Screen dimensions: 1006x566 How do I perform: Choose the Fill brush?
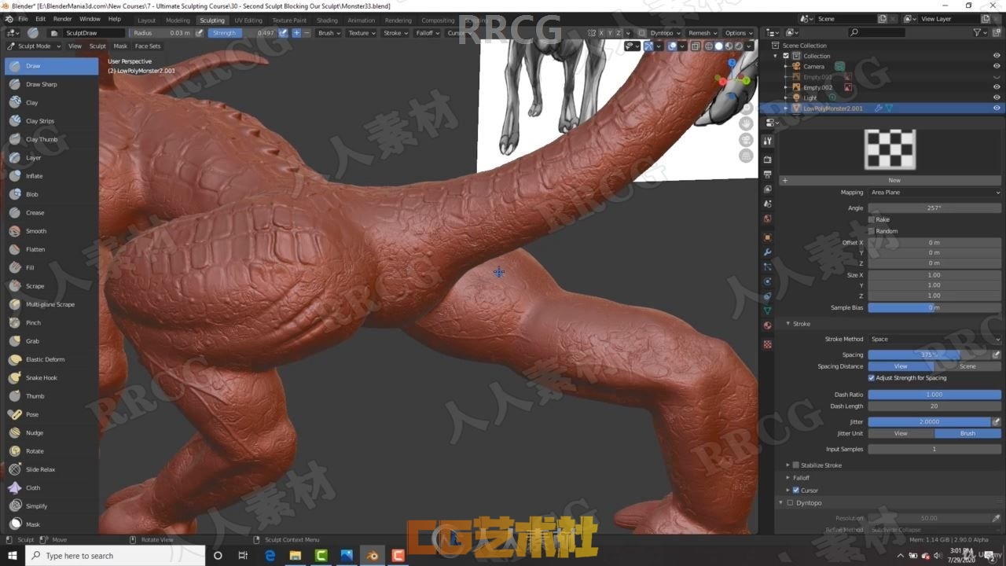[51, 268]
